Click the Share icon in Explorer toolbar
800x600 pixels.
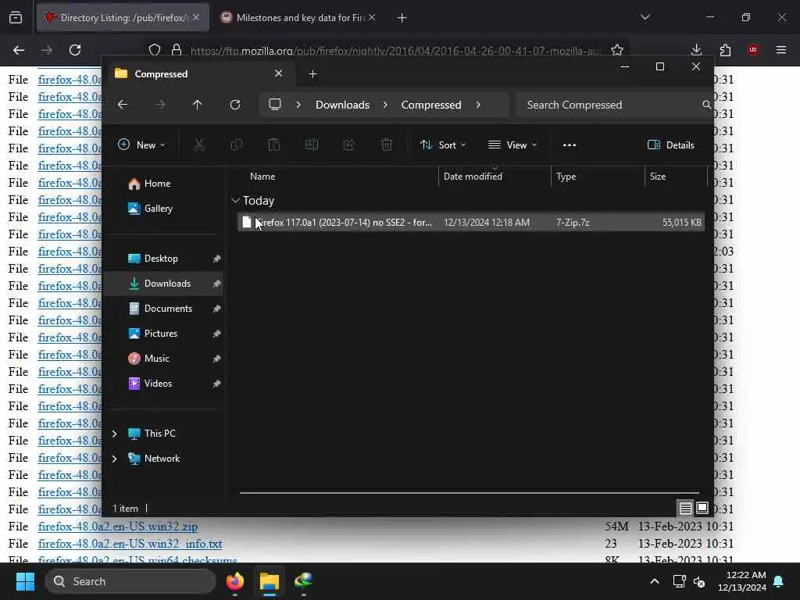[x=349, y=145]
